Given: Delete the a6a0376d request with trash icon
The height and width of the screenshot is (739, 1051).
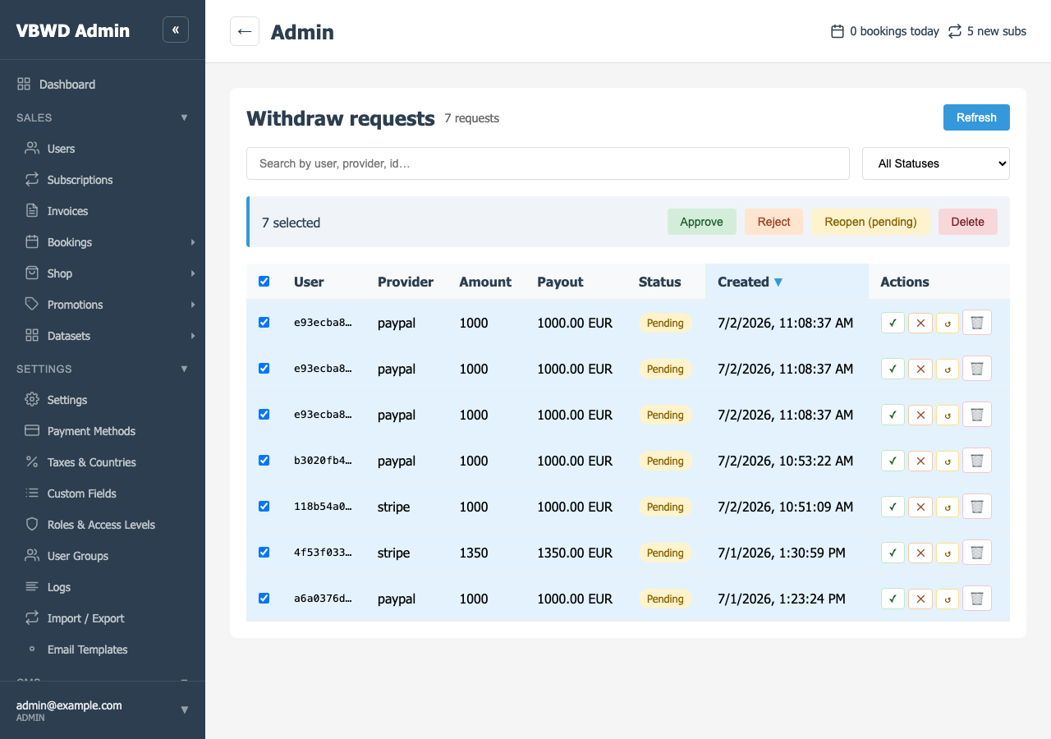Looking at the screenshot, I should click(x=977, y=599).
